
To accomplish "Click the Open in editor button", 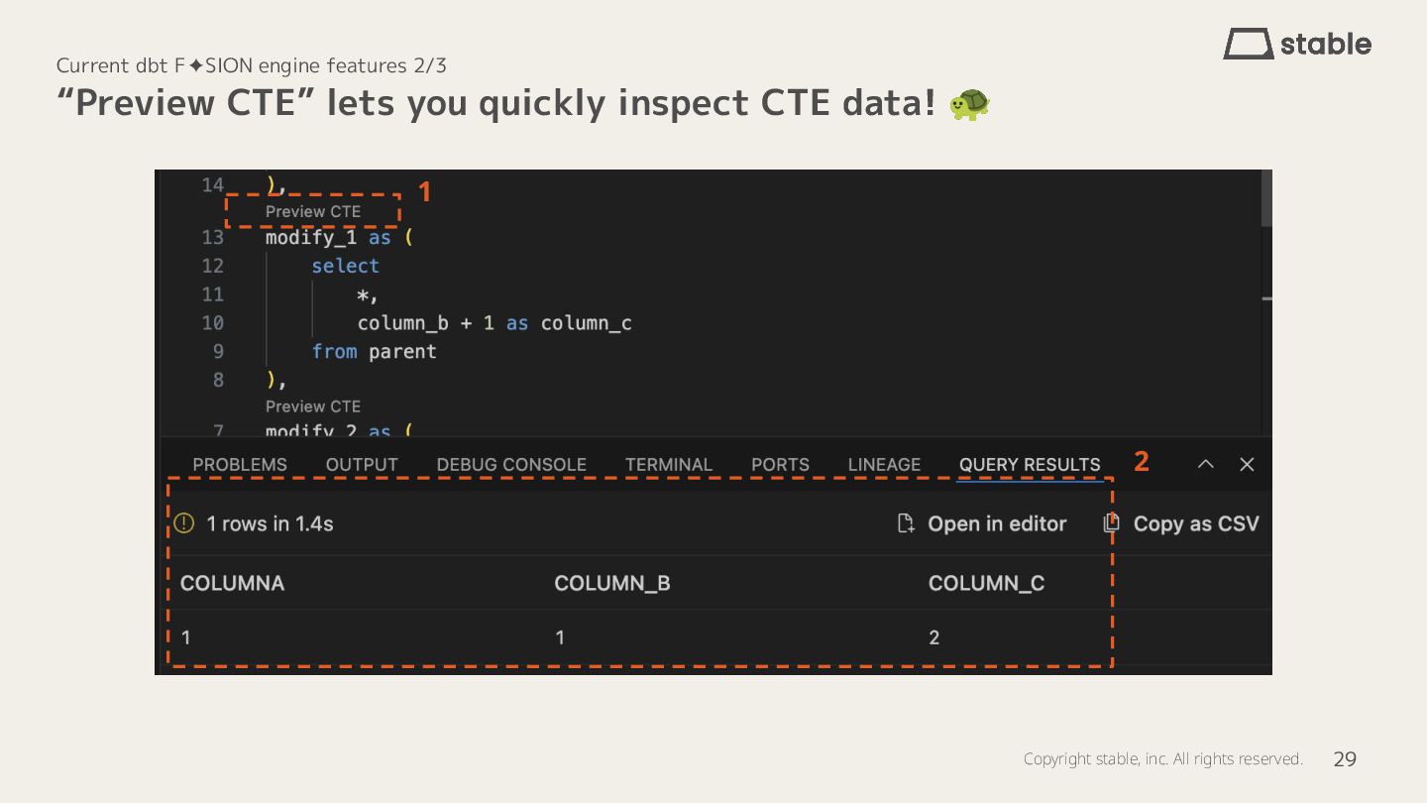I will (x=982, y=523).
